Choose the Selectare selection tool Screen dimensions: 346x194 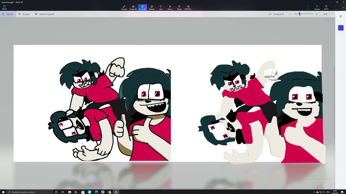[8, 14]
